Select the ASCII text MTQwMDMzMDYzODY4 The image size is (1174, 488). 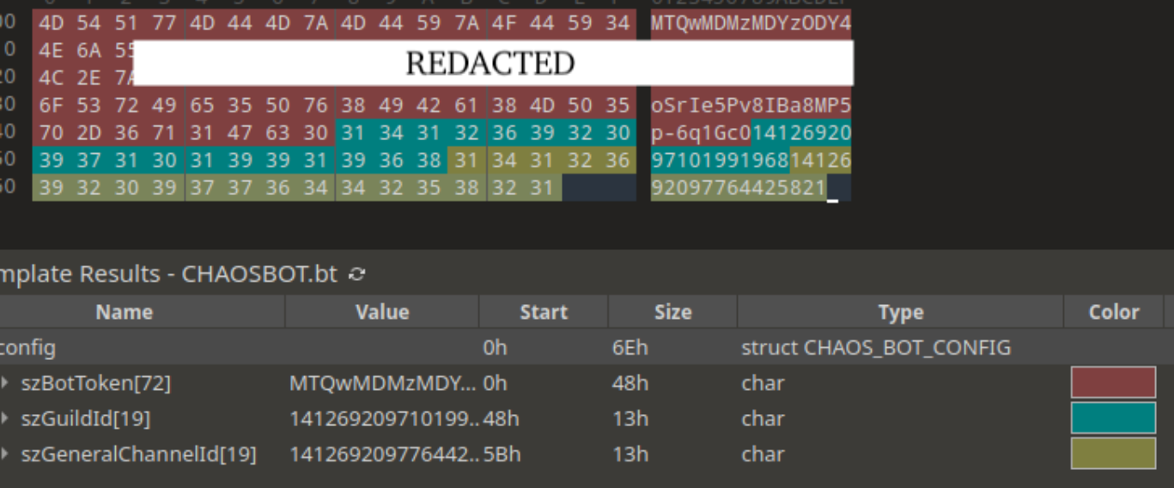click(751, 23)
